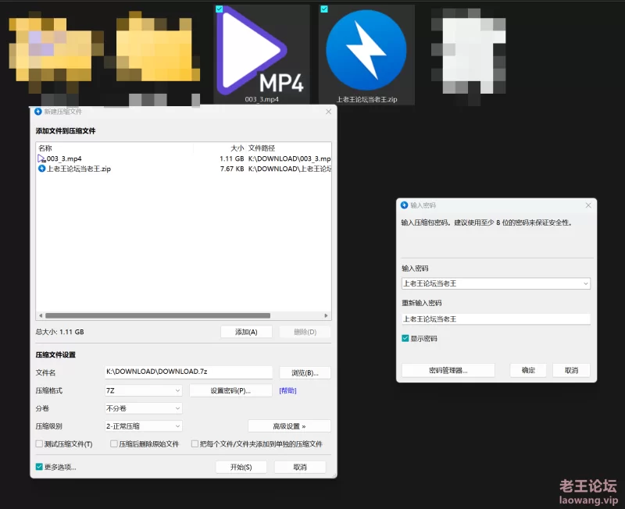Click the 重新输入密码 input field
This screenshot has width=625, height=509.
[496, 319]
